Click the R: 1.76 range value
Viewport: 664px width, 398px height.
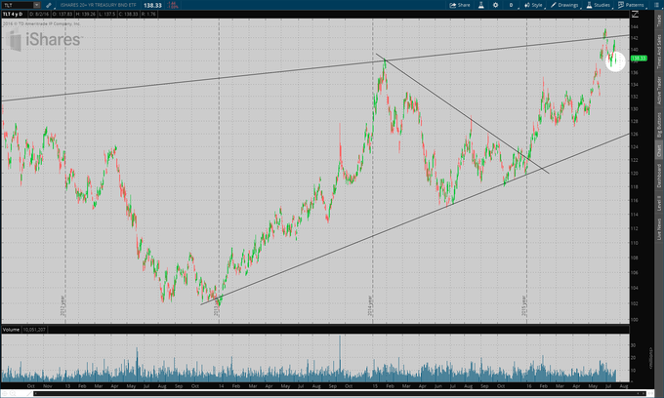pos(148,15)
